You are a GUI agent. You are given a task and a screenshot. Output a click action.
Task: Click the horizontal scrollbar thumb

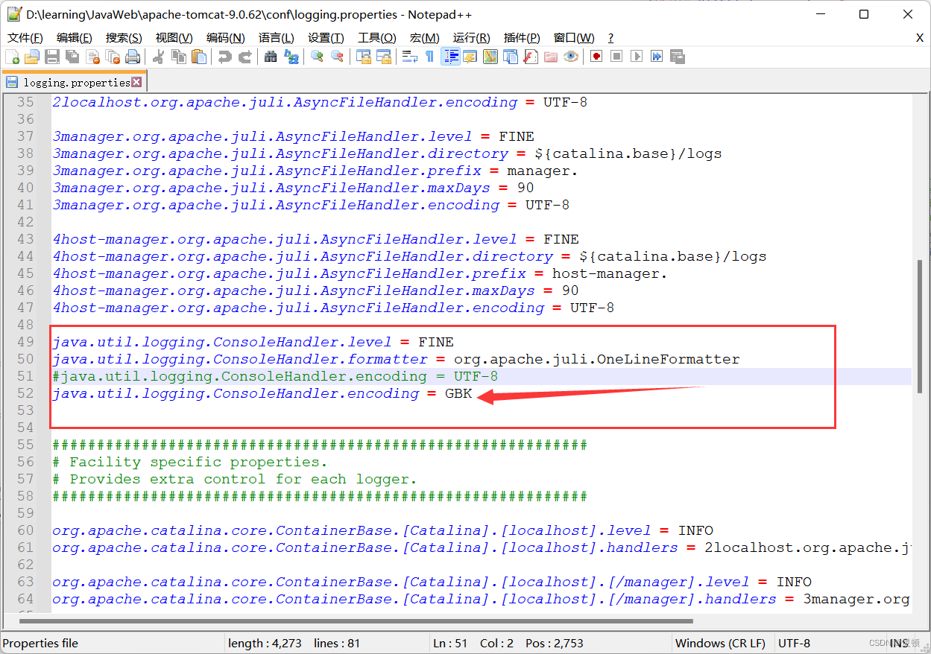(x=357, y=620)
